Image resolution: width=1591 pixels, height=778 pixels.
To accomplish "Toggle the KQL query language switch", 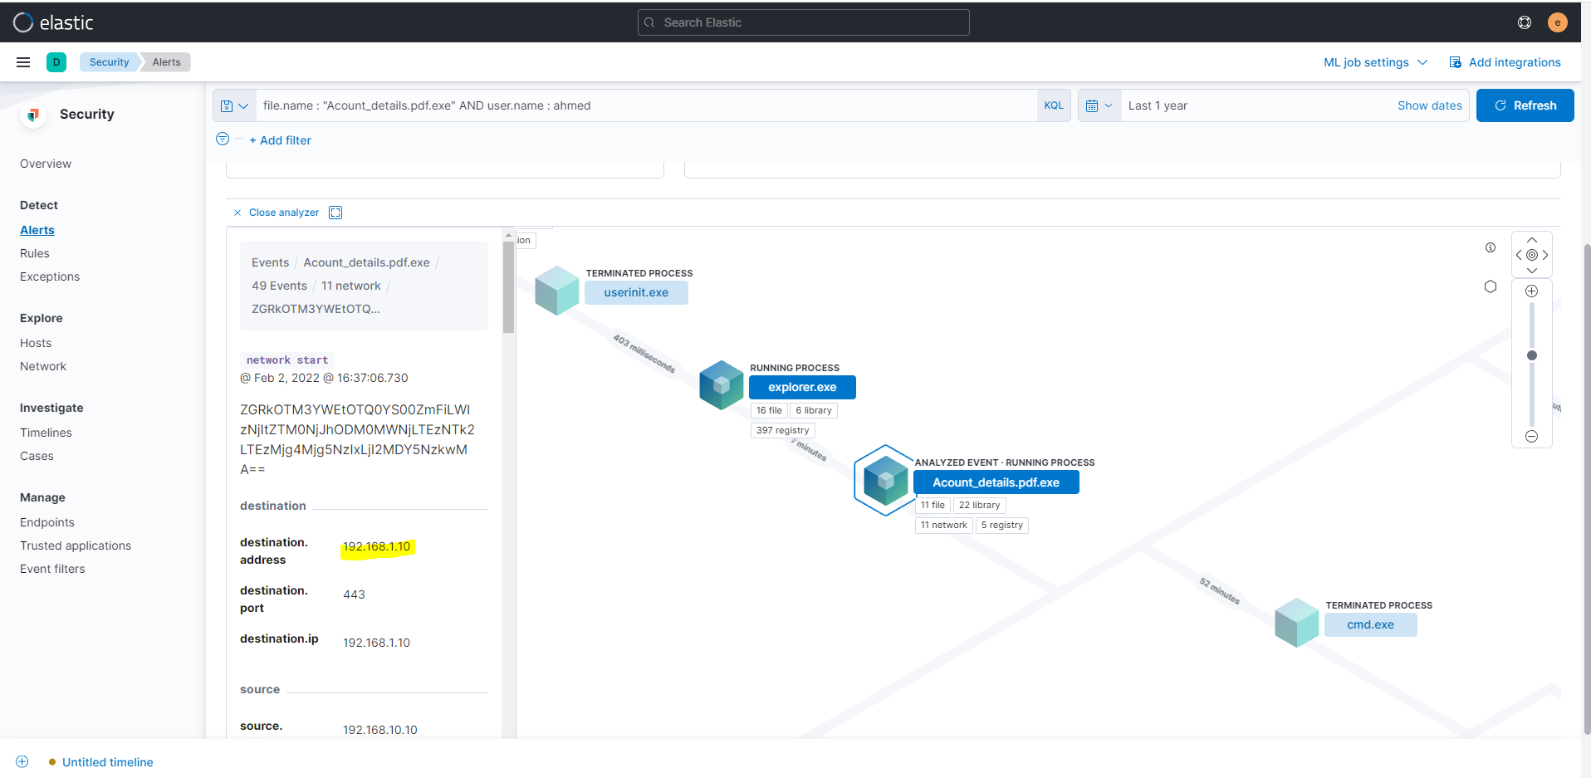I will click(x=1053, y=105).
